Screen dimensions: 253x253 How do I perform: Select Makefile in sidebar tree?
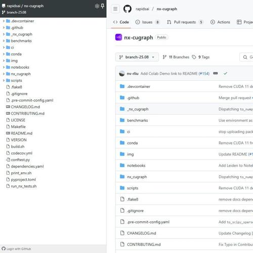(18, 127)
